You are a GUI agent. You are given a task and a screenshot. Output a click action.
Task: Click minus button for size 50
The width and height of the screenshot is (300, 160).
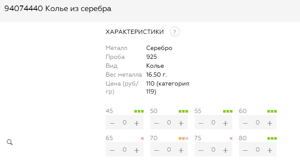[x=156, y=123]
